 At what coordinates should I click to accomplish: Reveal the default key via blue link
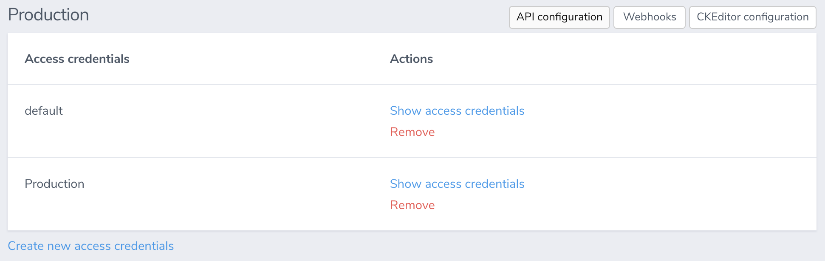point(457,111)
